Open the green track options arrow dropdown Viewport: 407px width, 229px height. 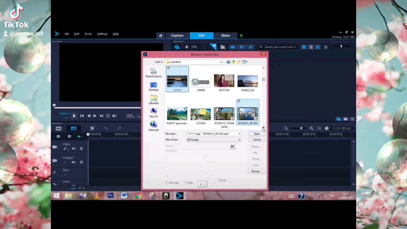pos(79,136)
